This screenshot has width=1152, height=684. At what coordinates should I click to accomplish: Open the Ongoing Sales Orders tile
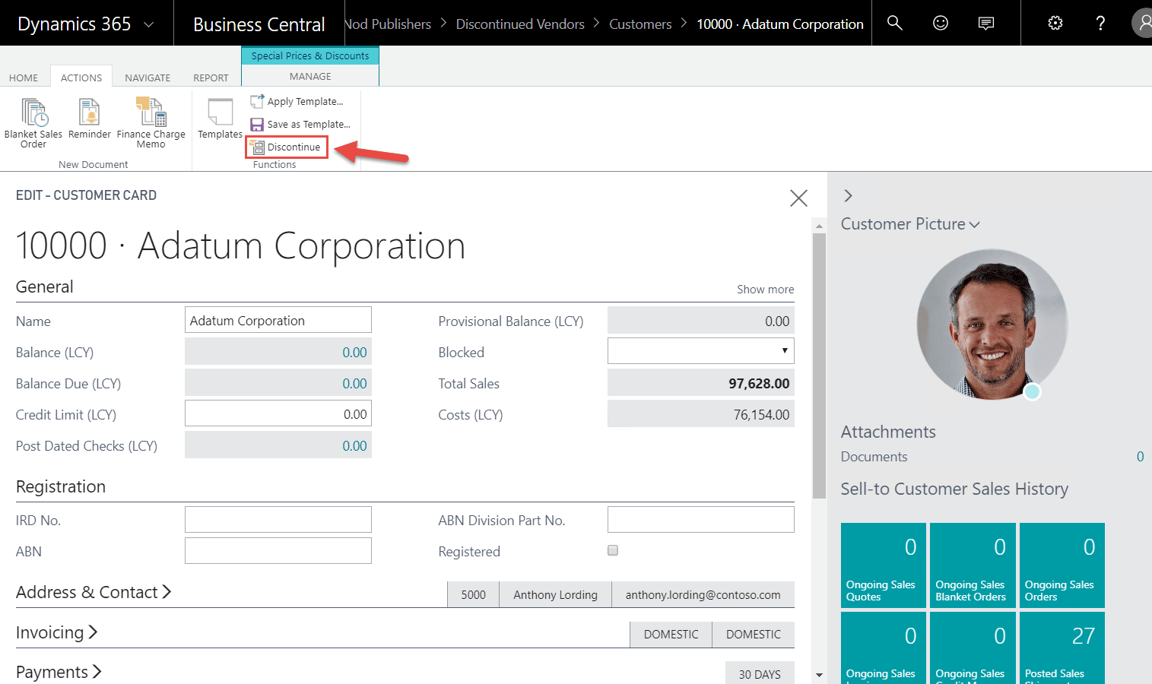coord(1062,565)
